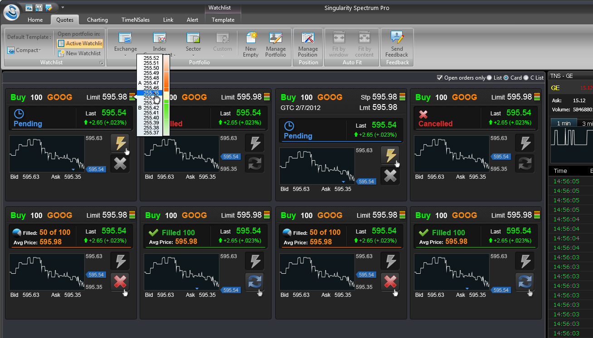The height and width of the screenshot is (338, 593).
Task: Click the Manage Position icon
Action: click(x=308, y=38)
